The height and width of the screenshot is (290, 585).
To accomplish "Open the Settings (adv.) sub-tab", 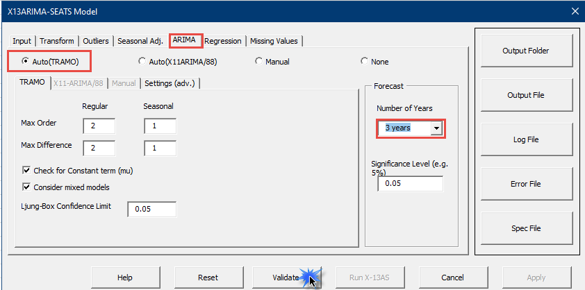I will [x=171, y=83].
